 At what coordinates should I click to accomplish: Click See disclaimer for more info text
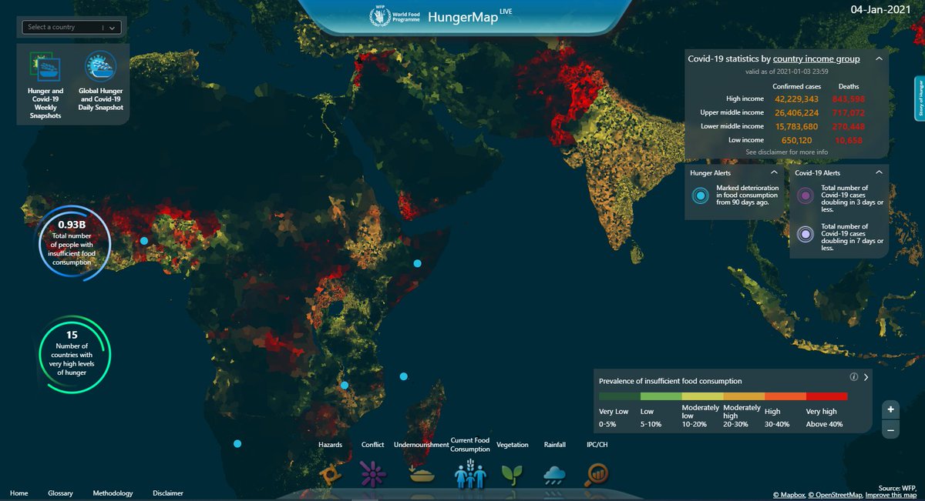coord(787,152)
